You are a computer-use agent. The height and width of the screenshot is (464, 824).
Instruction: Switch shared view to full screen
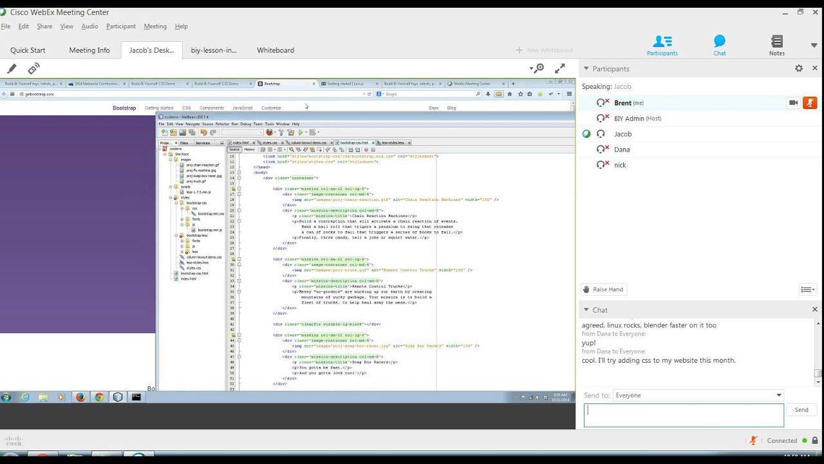pos(560,68)
